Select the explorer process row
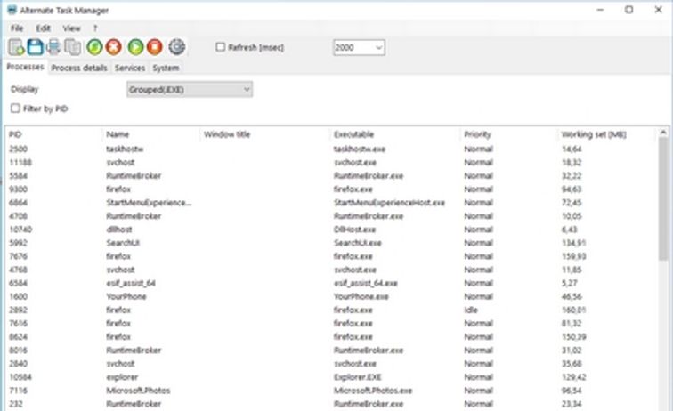 tap(120, 378)
